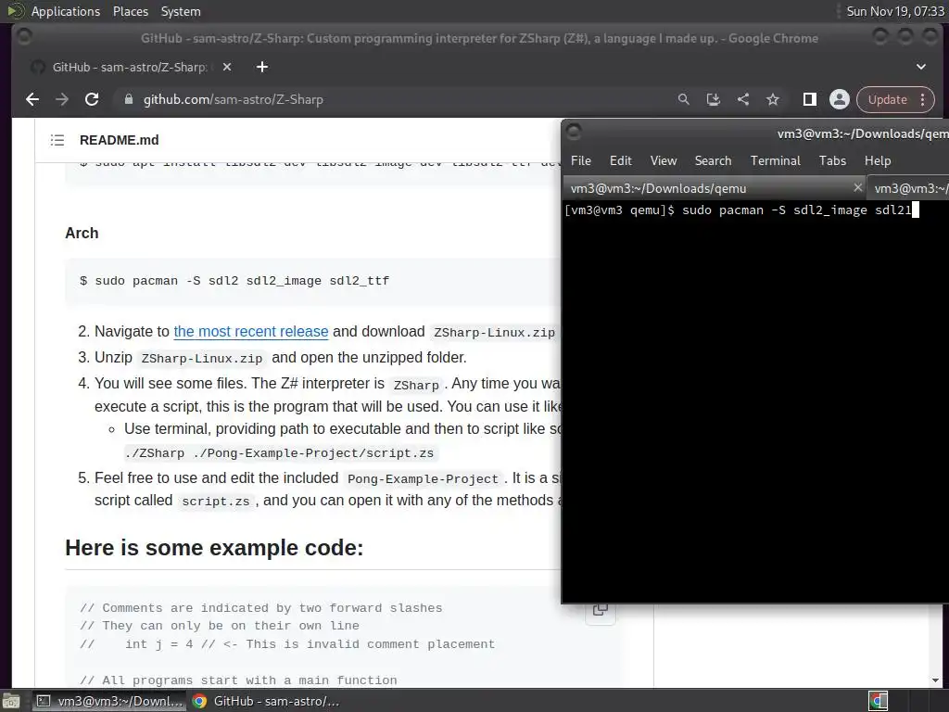This screenshot has height=712, width=949.
Task: Close the GitHub Z-Sharp tab
Action: pyautogui.click(x=227, y=67)
